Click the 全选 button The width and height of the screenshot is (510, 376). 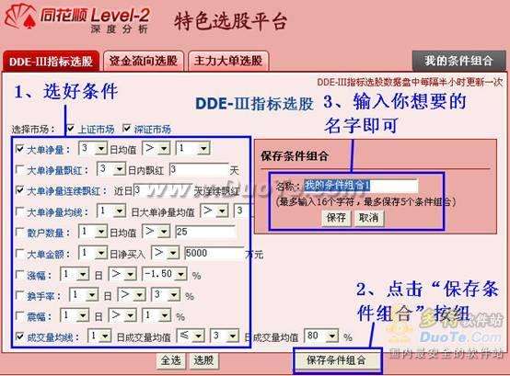[171, 360]
